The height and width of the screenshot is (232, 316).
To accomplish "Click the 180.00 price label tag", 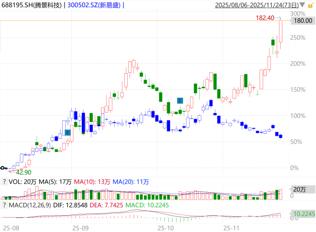I will pos(303,21).
